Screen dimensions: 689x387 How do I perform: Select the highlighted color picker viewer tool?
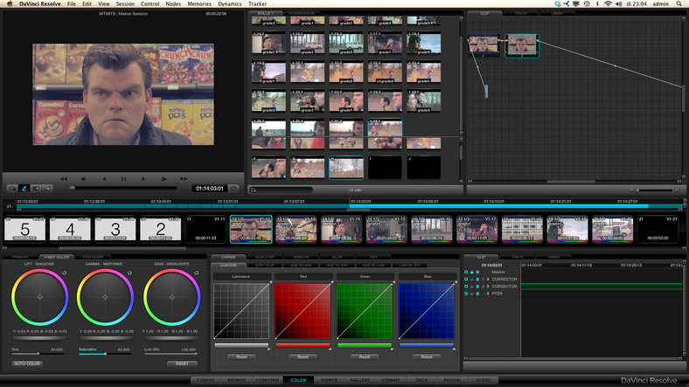pos(24,188)
